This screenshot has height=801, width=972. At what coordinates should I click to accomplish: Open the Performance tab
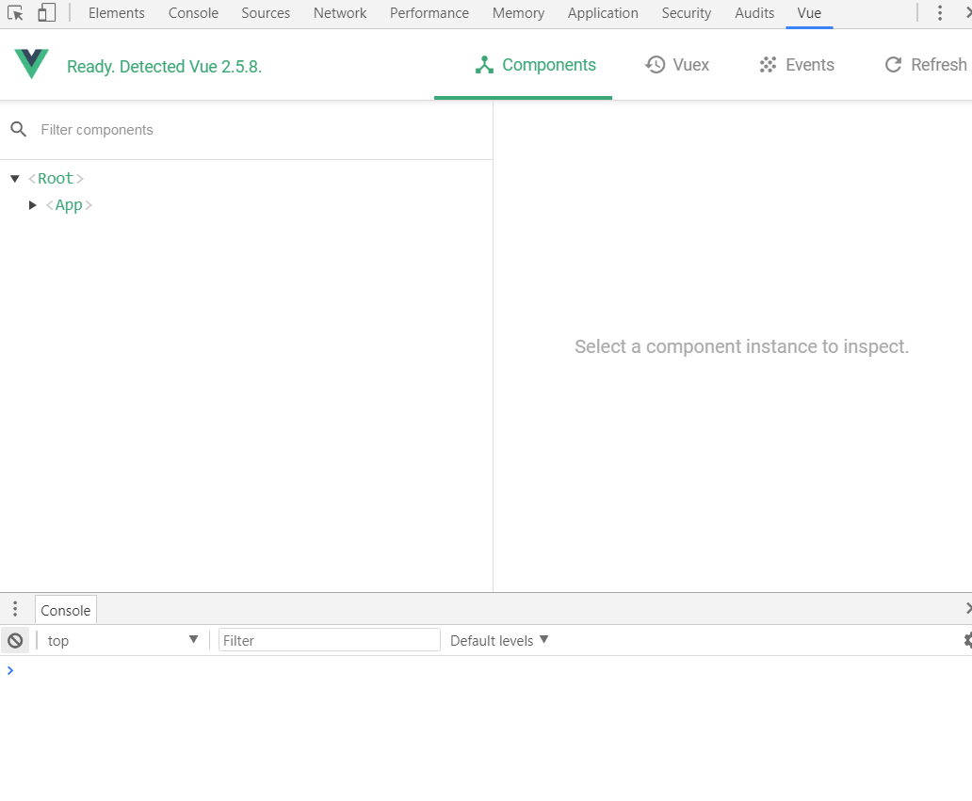pyautogui.click(x=429, y=13)
